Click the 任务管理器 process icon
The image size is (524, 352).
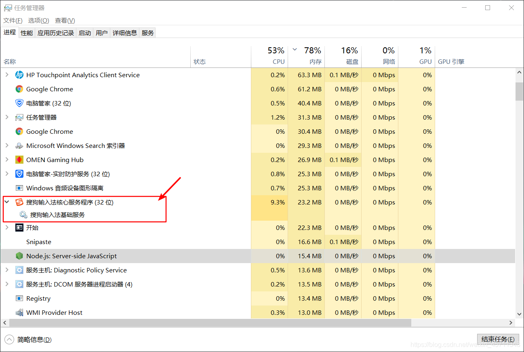pyautogui.click(x=19, y=117)
